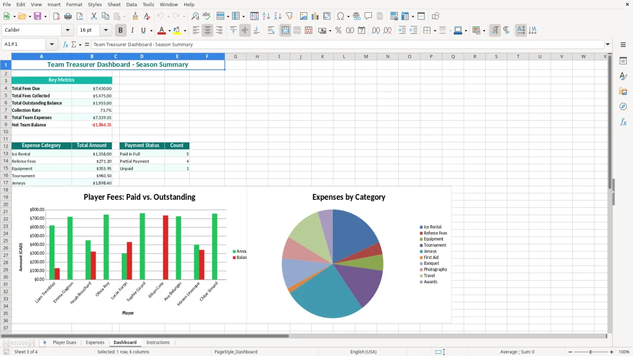Click the formula input line
The width and height of the screenshot is (633, 356).
[x=347, y=44]
